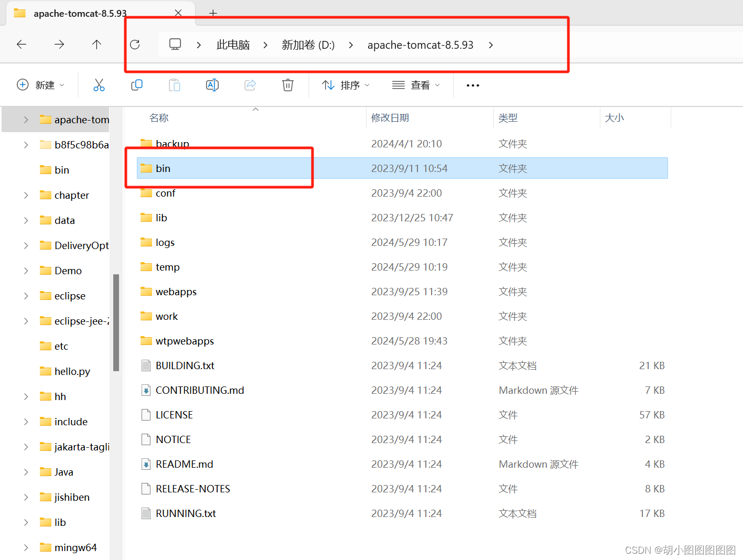Open the 排序 (Sort) dropdown
Image resolution: width=743 pixels, height=560 pixels.
[345, 84]
